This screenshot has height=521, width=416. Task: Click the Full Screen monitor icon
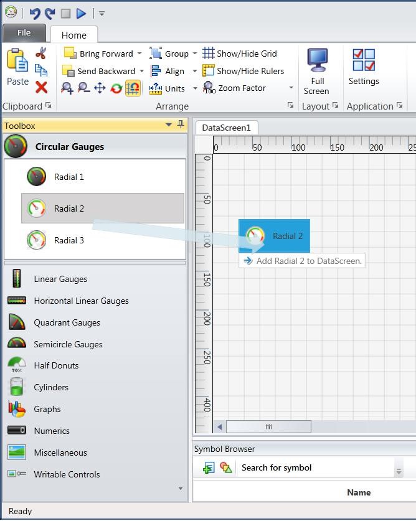point(317,60)
